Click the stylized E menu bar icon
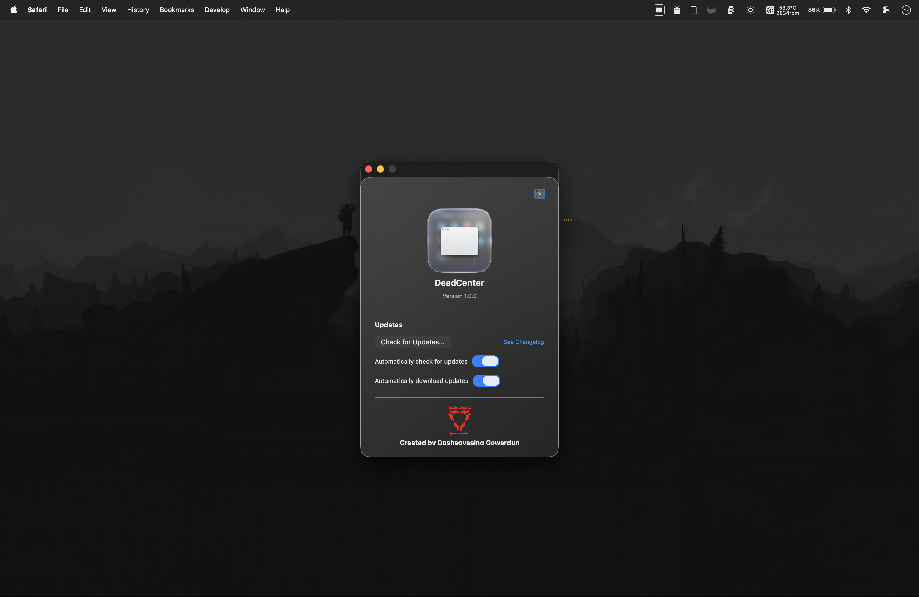 point(731,10)
